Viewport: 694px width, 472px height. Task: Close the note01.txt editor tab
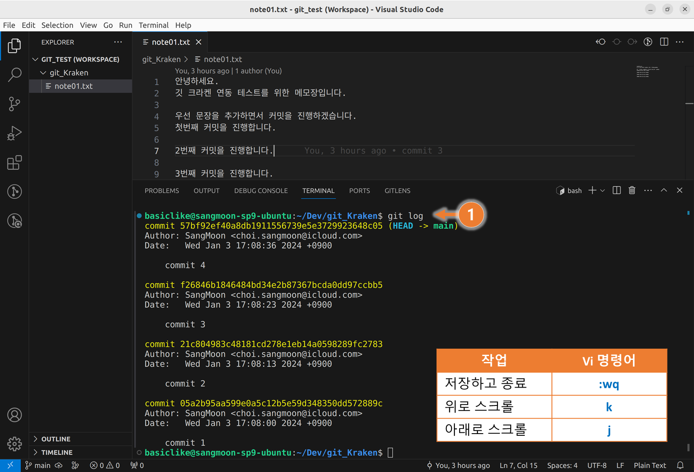pyautogui.click(x=199, y=42)
